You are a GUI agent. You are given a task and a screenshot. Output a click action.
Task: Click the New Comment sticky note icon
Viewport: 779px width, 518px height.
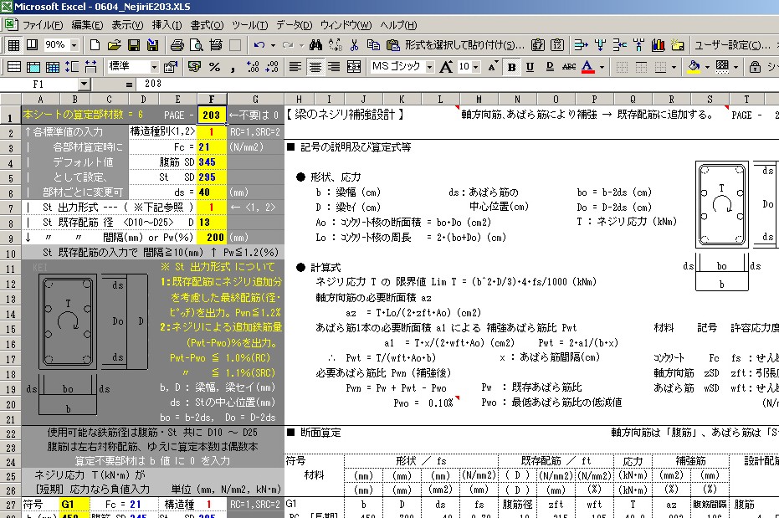coord(677,45)
